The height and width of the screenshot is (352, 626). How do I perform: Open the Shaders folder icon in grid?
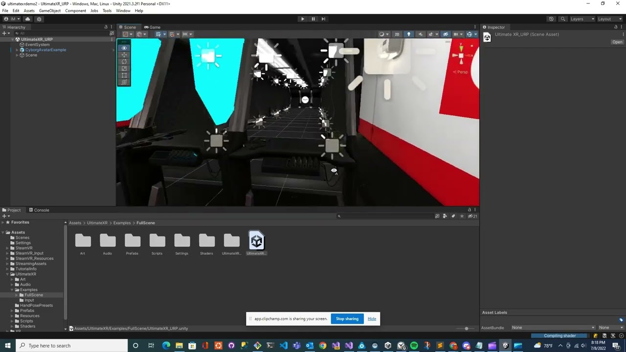207,241
